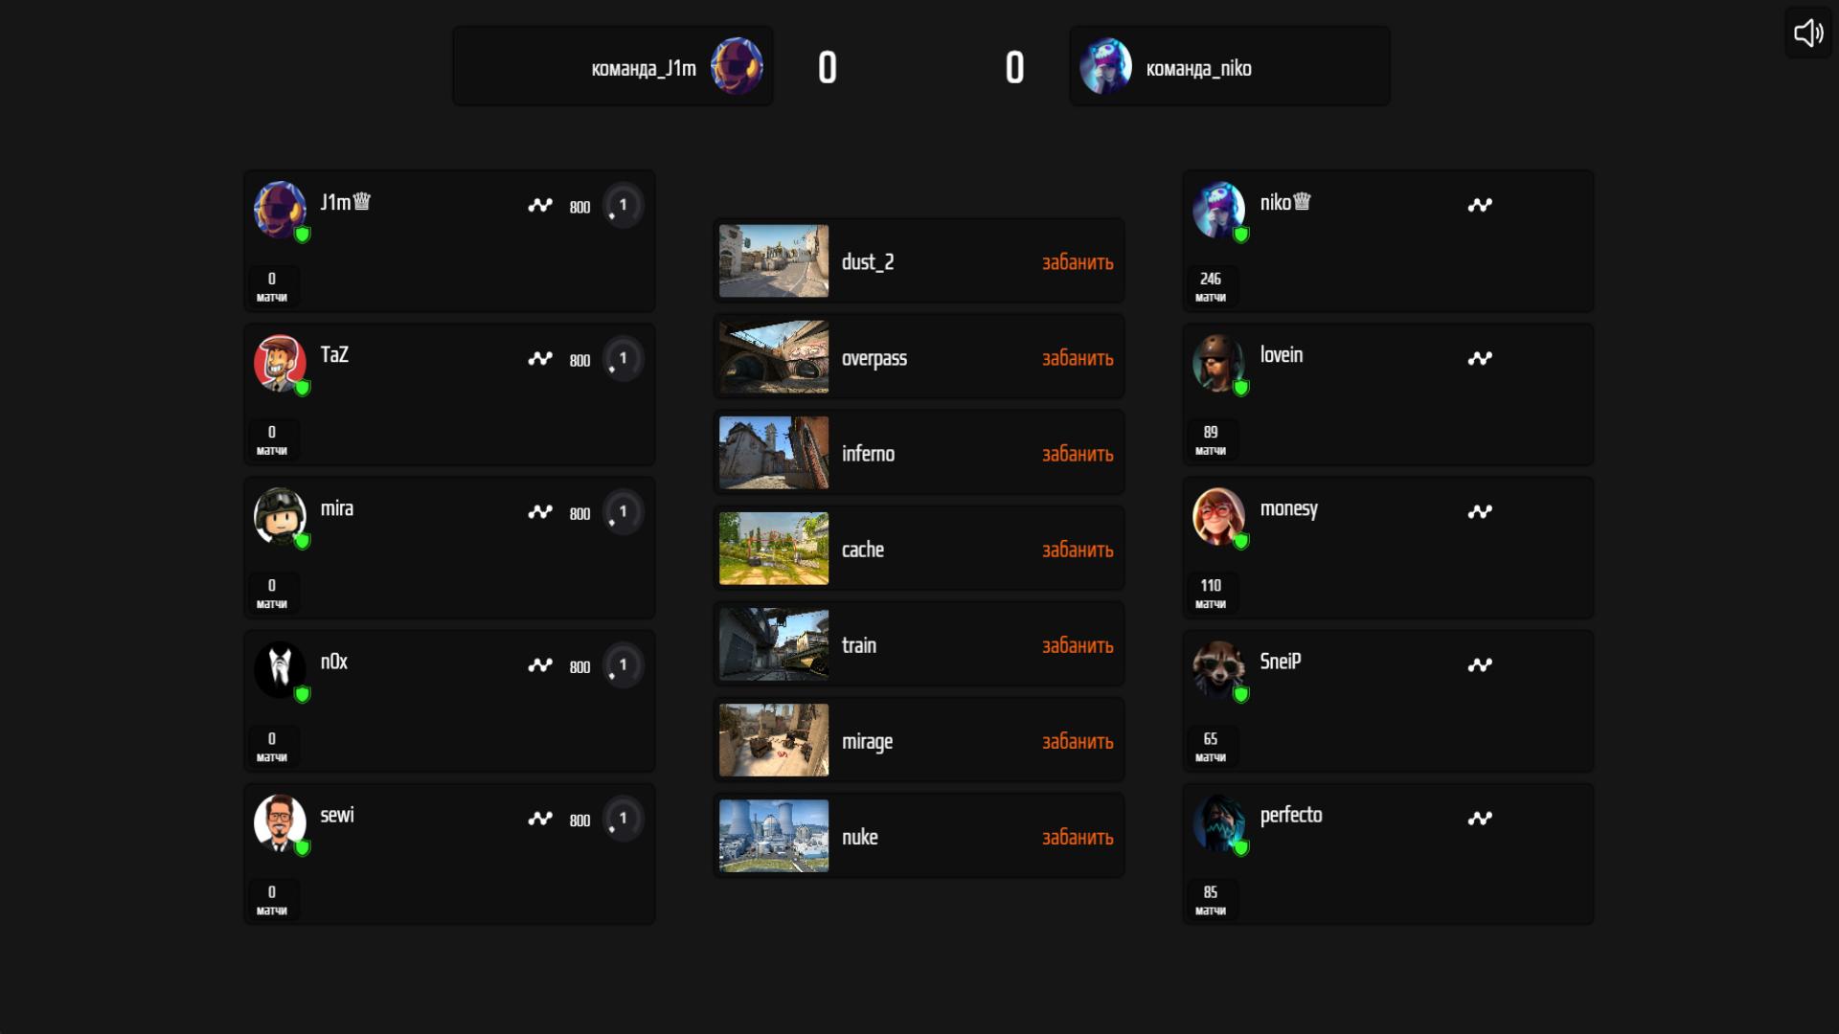Image resolution: width=1839 pixels, height=1034 pixels.
Task: Click perfecto's stats graph icon
Action: pyautogui.click(x=1480, y=818)
